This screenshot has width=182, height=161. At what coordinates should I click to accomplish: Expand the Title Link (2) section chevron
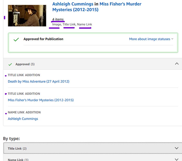[x=177, y=148]
